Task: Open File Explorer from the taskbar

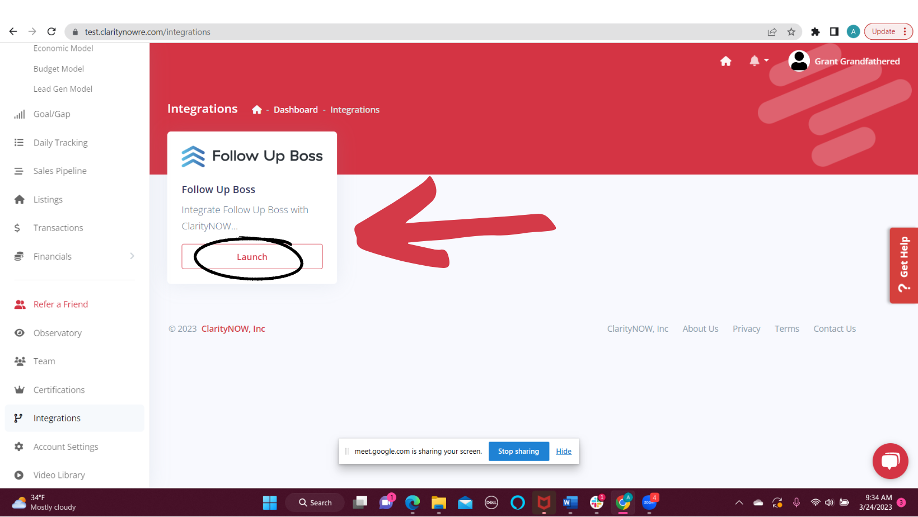Action: (438, 502)
